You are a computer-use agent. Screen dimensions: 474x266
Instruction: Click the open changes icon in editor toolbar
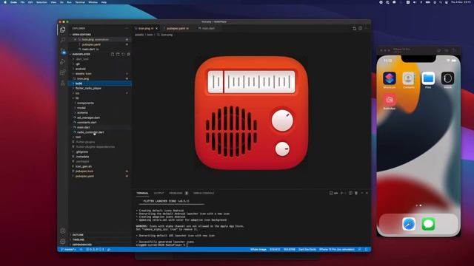tap(354, 28)
